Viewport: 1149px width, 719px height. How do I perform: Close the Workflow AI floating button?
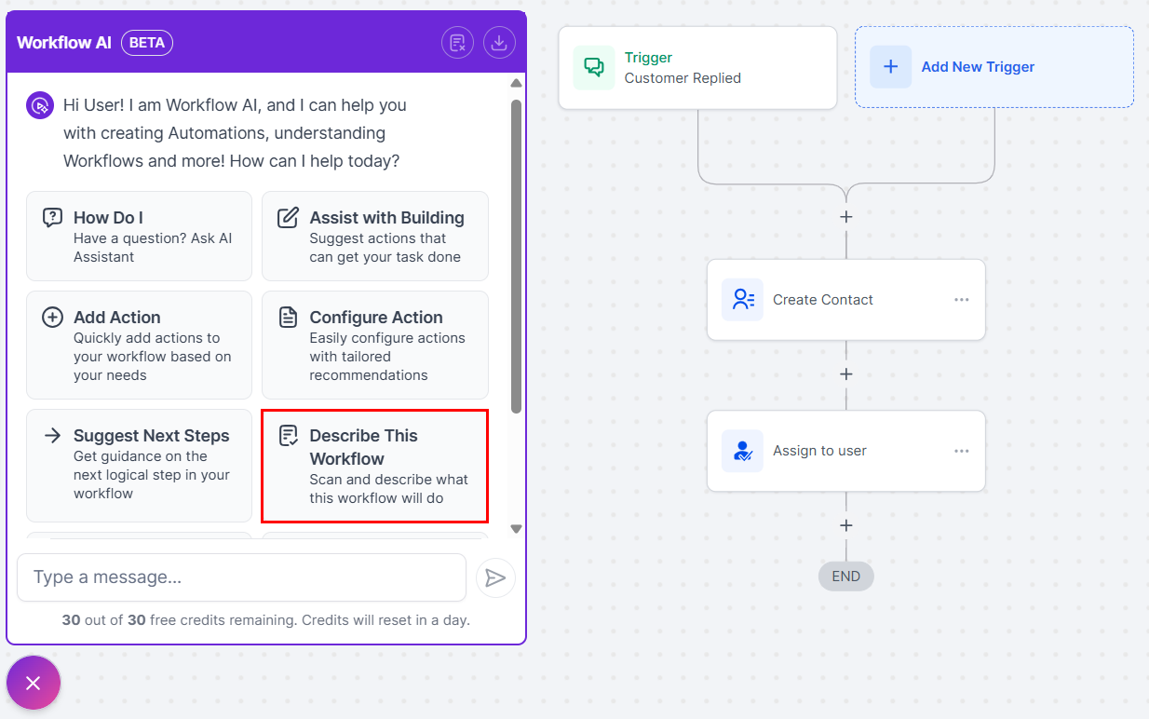coord(34,684)
